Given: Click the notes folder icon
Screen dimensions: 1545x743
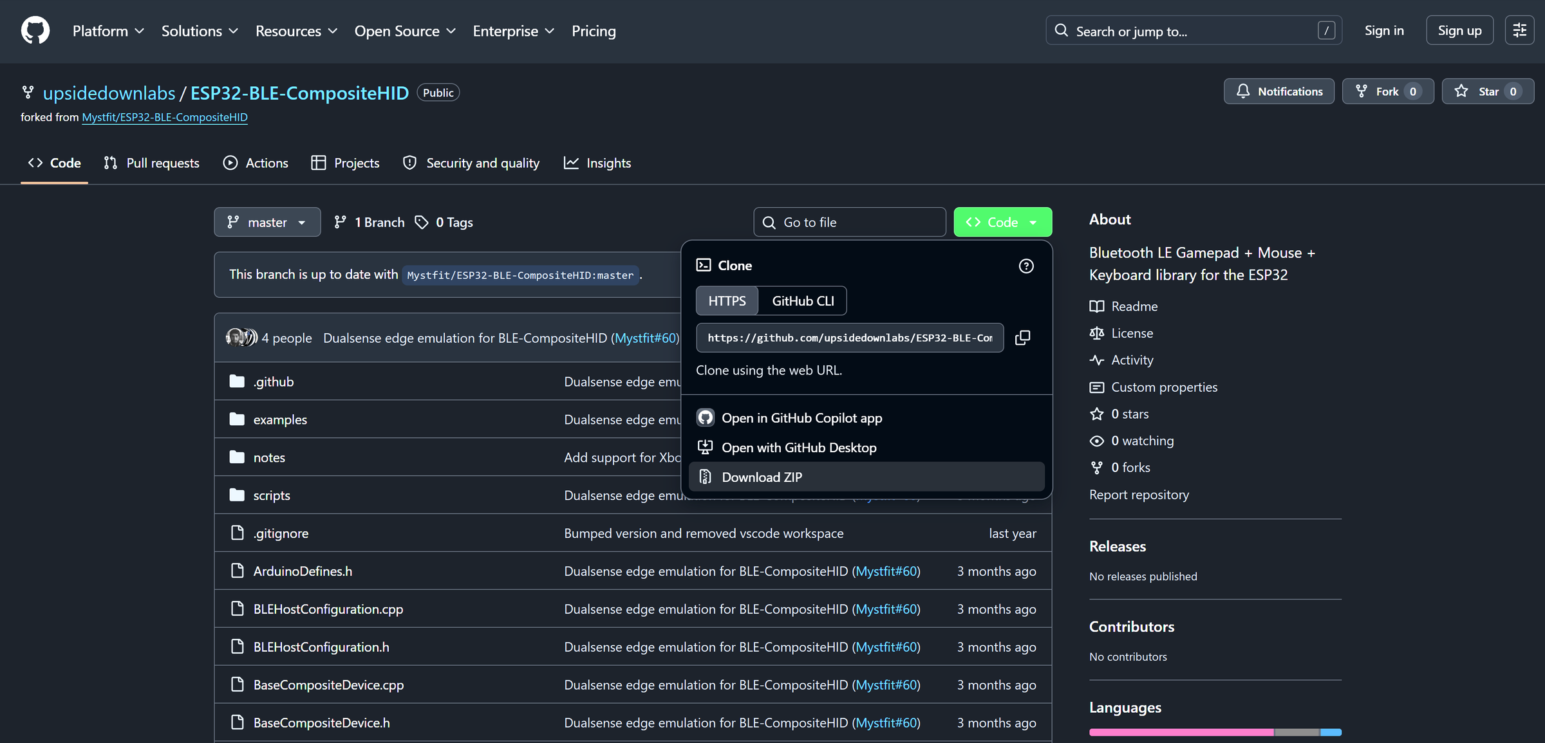Looking at the screenshot, I should click(x=237, y=457).
